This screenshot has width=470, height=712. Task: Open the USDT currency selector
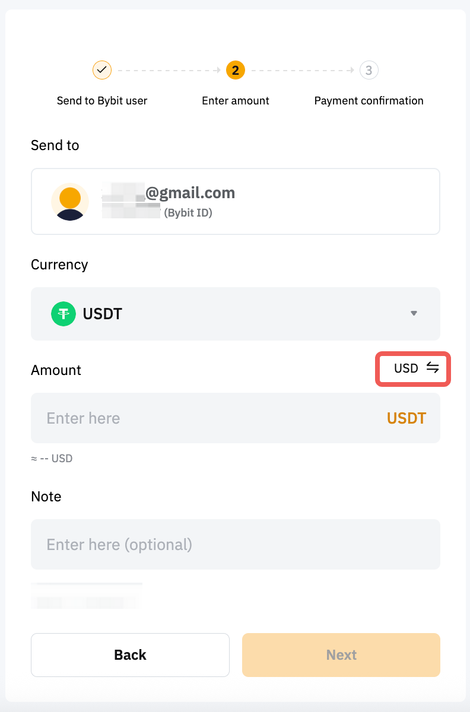pyautogui.click(x=236, y=314)
